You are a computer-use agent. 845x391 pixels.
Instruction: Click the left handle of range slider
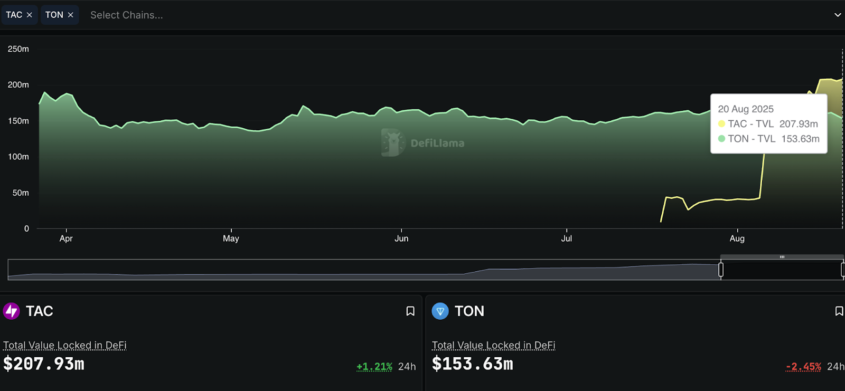(x=721, y=270)
